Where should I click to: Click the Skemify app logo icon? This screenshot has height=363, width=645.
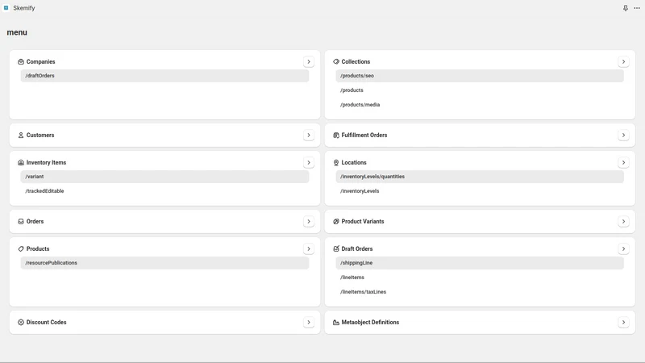pos(6,8)
